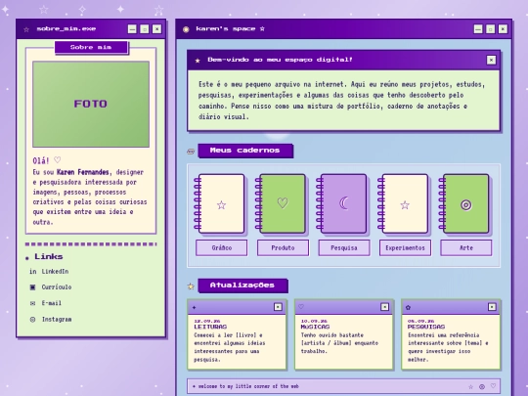
Task: Click 'welcome to my little corner of the web'
Action: (248, 386)
